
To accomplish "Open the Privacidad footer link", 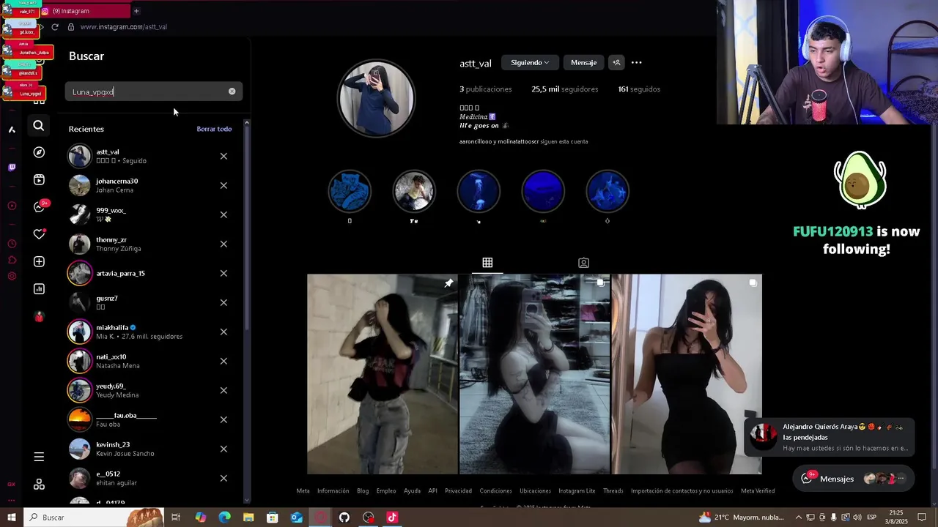I will click(x=458, y=490).
